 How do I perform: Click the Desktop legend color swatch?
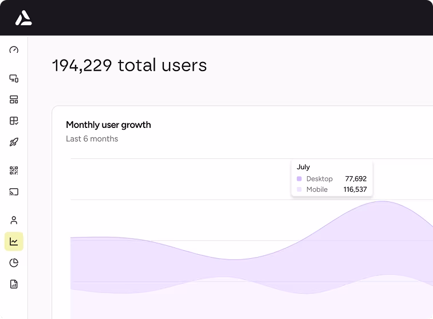299,179
